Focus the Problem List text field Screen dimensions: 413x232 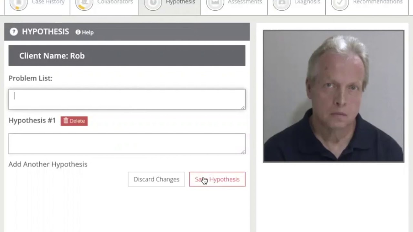[x=127, y=99]
